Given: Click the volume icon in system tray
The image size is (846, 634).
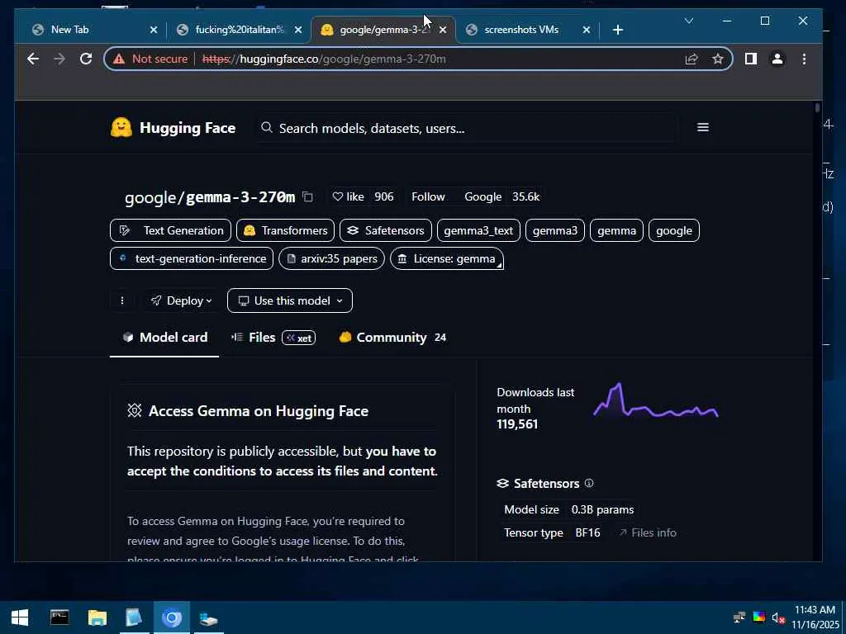Looking at the screenshot, I should coord(777,617).
